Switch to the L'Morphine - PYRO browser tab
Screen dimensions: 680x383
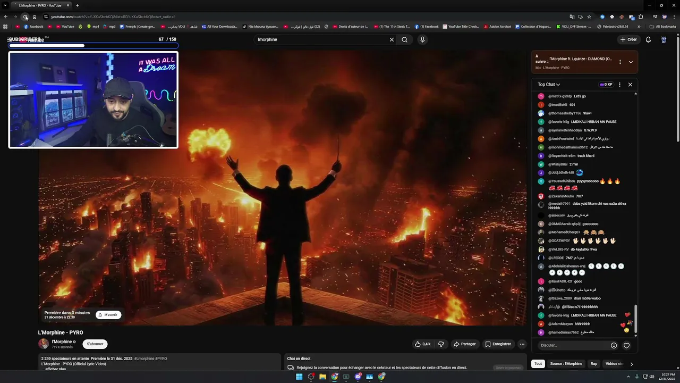41,5
